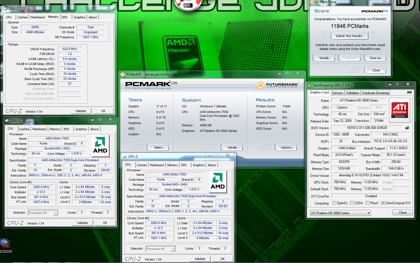Click OK in CPU-Z Memory window
The image size is (420, 263).
click(x=103, y=111)
